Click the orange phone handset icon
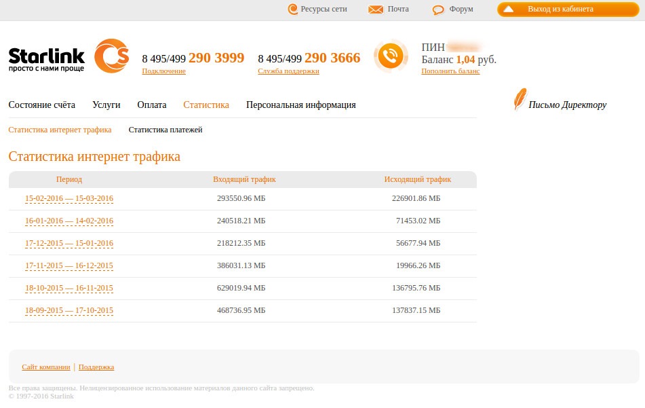 [391, 57]
